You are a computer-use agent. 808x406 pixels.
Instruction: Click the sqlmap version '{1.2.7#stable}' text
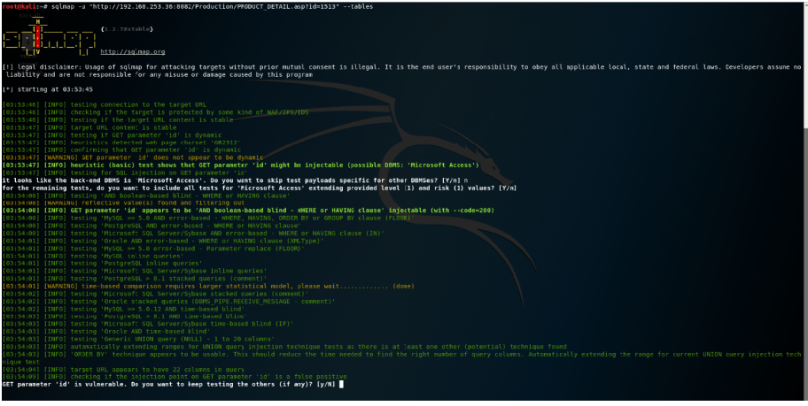(x=128, y=29)
